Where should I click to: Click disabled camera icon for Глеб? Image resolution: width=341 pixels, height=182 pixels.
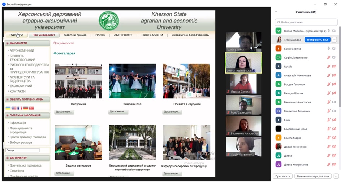click(x=334, y=120)
